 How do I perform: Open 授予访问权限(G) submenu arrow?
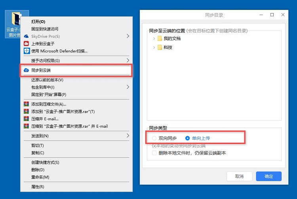click(x=128, y=60)
